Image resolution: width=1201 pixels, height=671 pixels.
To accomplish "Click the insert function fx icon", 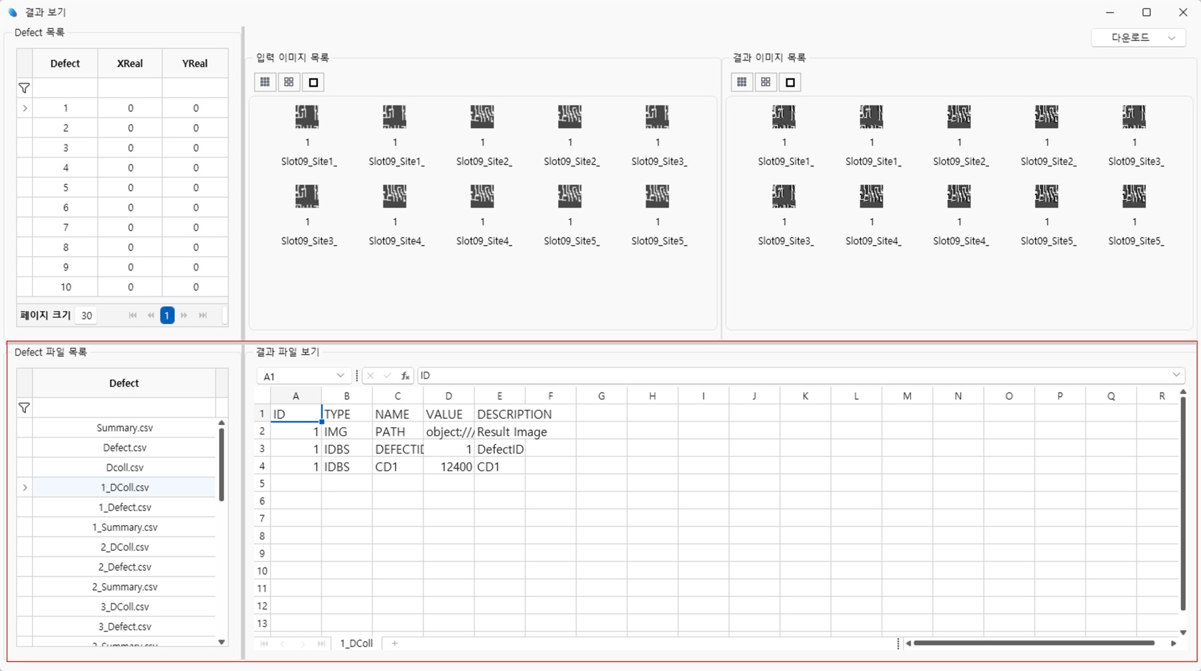I will tap(405, 376).
